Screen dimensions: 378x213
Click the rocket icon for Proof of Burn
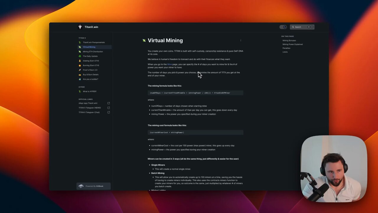[80, 70]
